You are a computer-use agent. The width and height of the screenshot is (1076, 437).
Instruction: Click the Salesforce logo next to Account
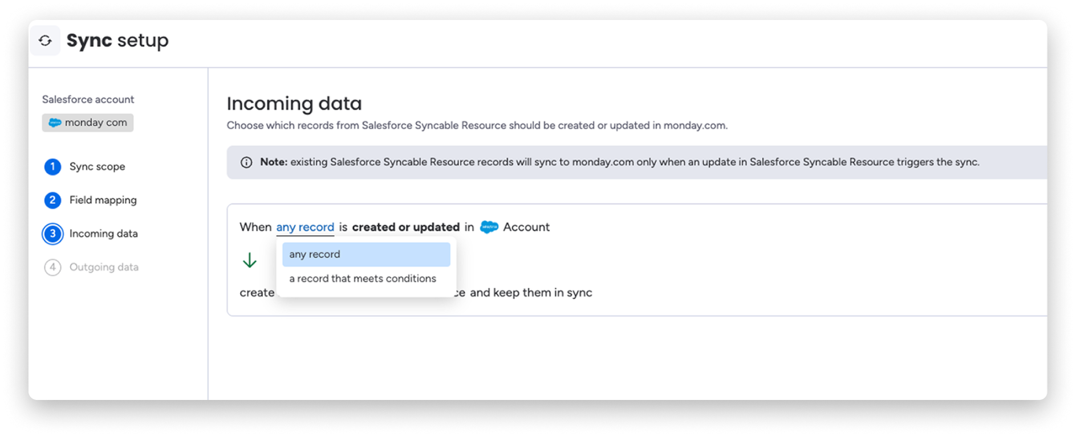(489, 227)
